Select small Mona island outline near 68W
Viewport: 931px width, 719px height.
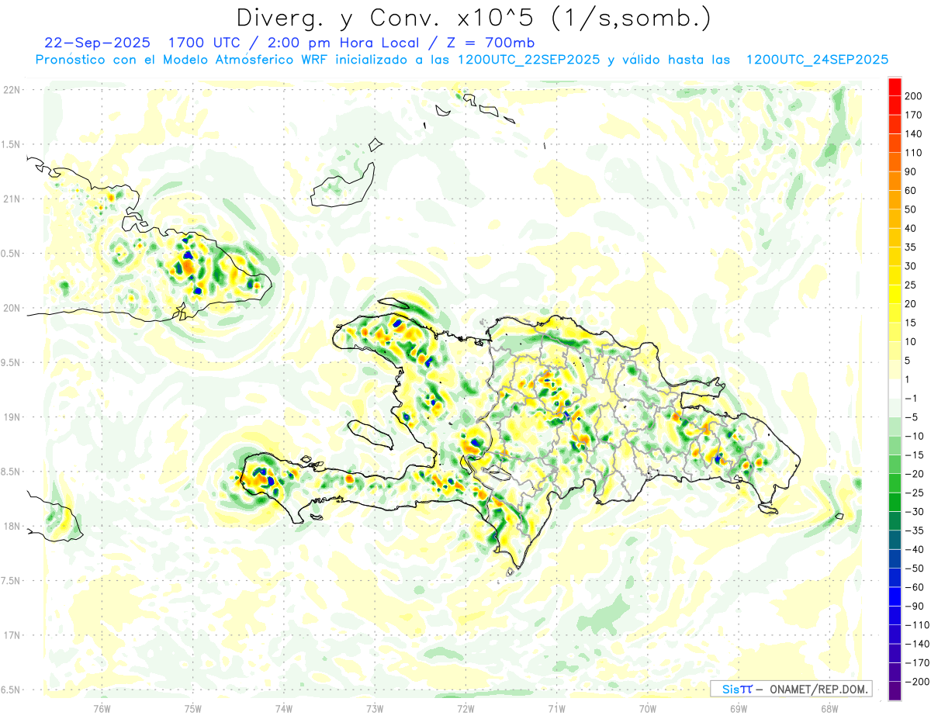838,517
